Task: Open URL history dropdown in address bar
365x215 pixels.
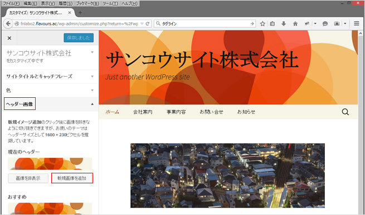Action: (x=142, y=24)
